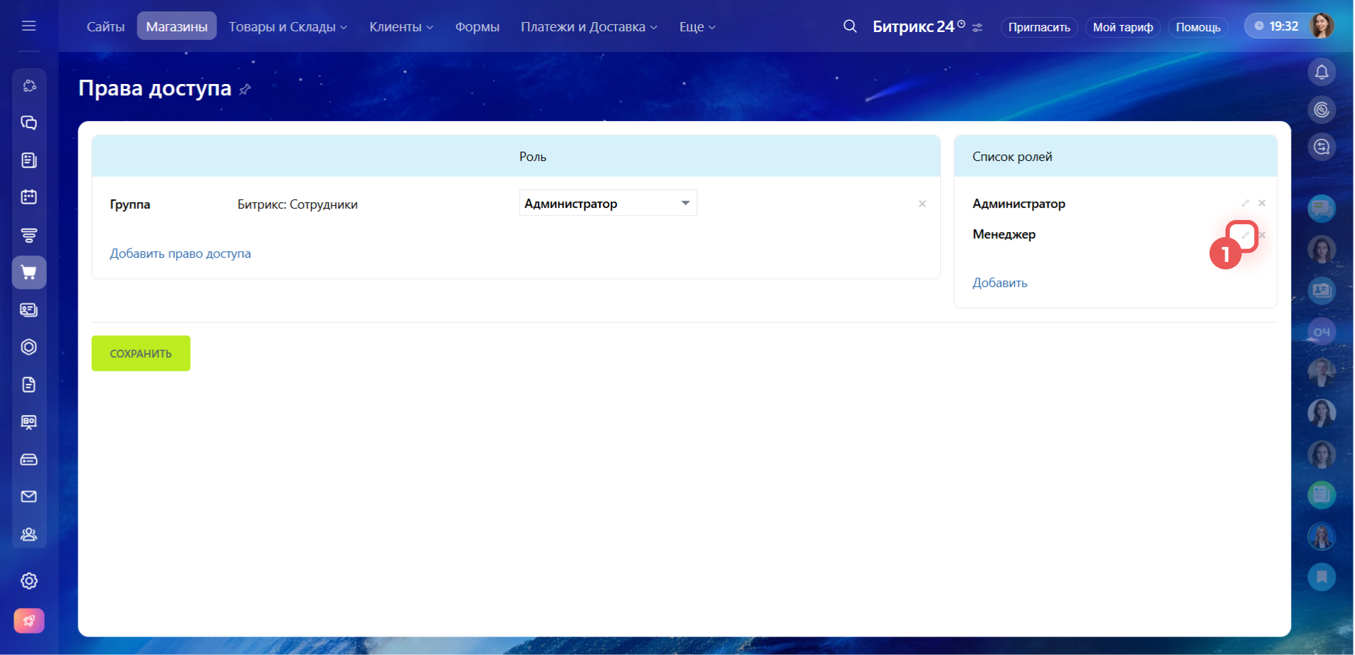Click the Добавить право доступа link

(180, 253)
